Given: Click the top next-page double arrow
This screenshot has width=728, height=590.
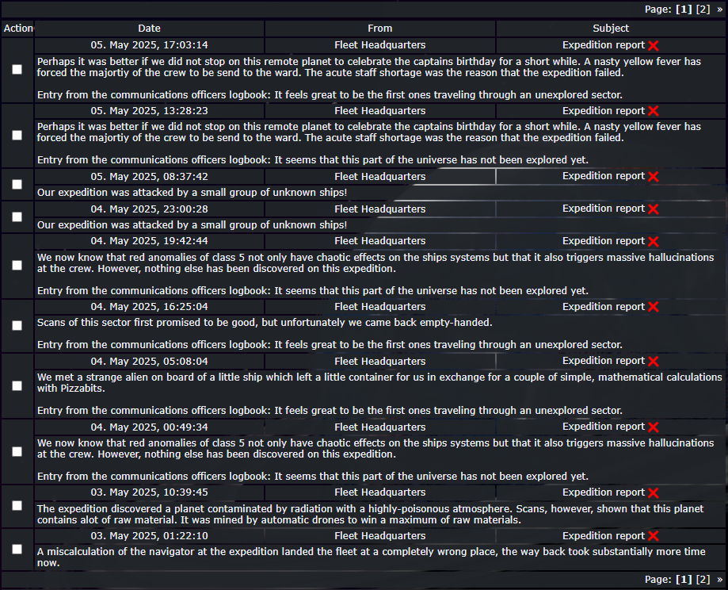Looking at the screenshot, I should tap(719, 10).
